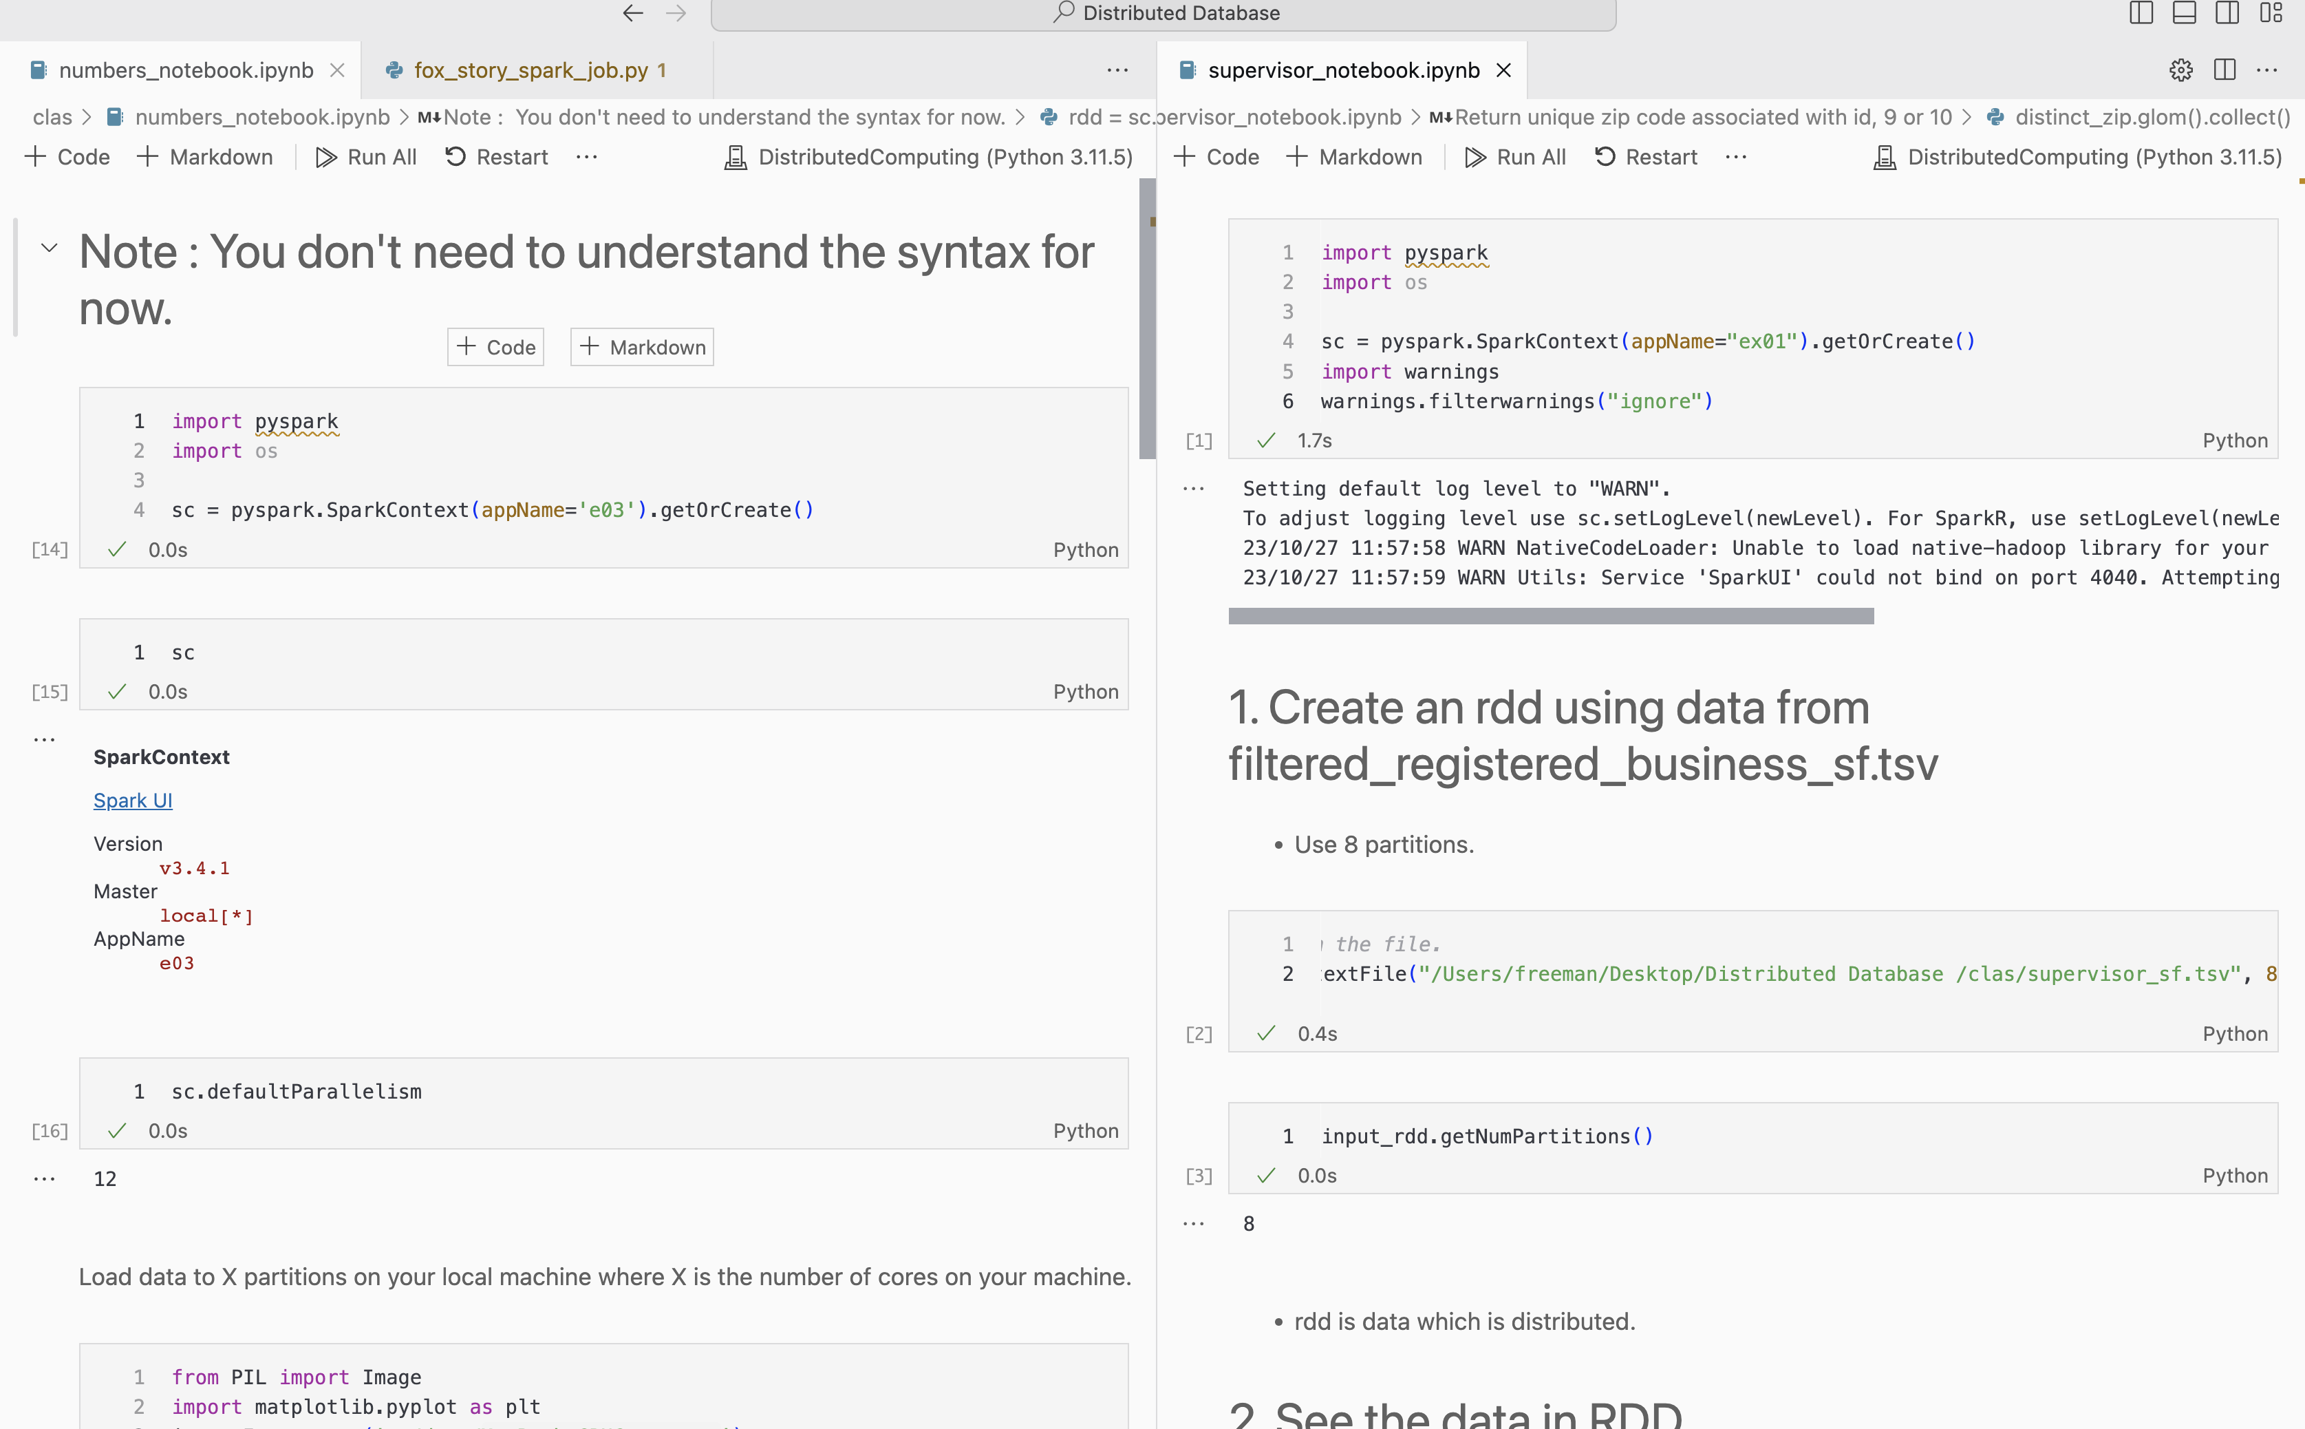This screenshot has height=1429, width=2305.
Task: Close the supervisor_notebook.ipynb tab
Action: pos(1504,70)
